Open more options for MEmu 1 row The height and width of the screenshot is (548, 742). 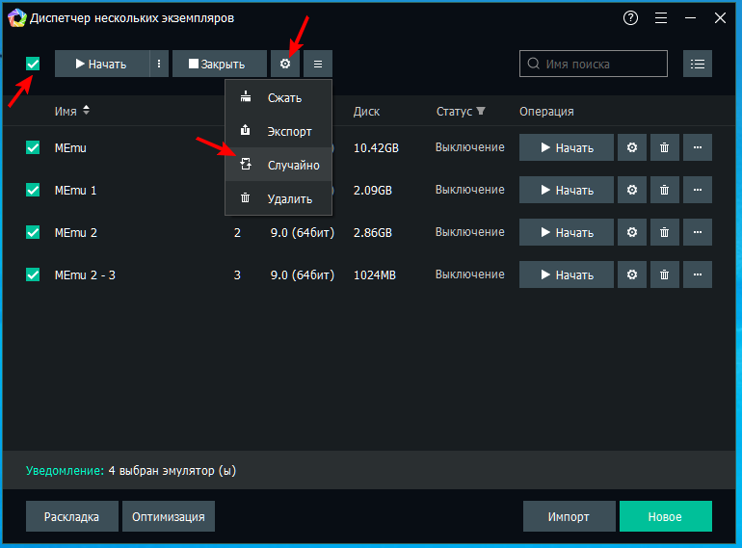point(698,190)
